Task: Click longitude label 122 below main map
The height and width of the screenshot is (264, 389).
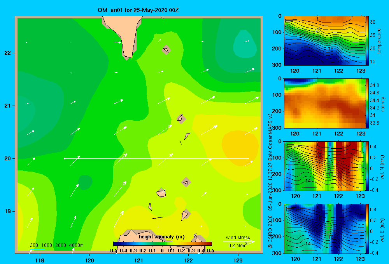Action: pyautogui.click(x=188, y=260)
